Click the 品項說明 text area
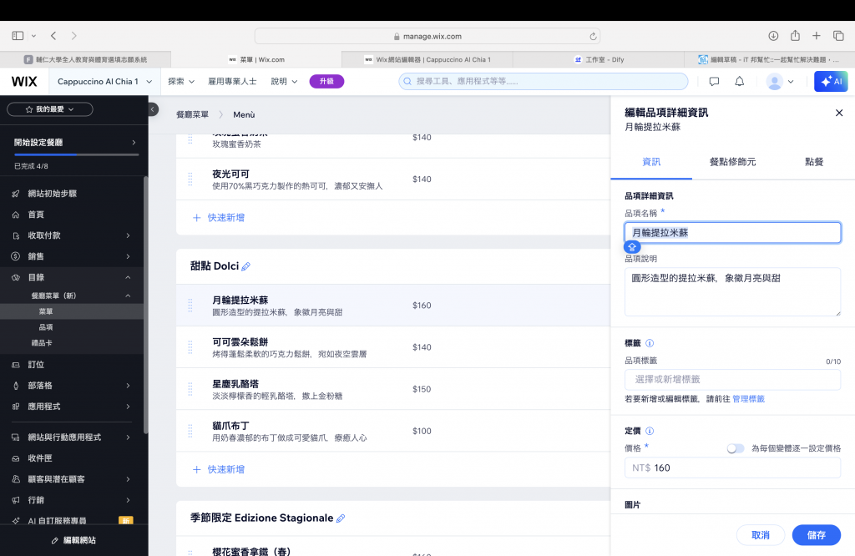 click(x=732, y=291)
